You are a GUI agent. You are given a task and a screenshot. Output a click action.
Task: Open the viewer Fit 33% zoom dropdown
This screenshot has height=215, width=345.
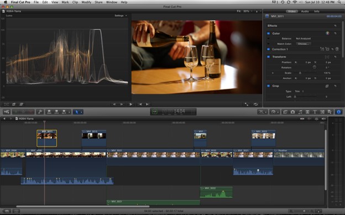click(244, 11)
